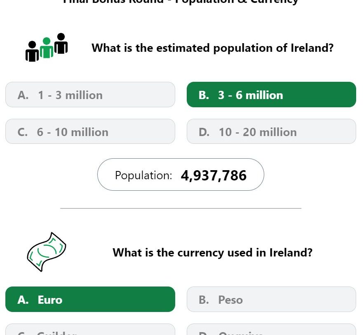The image size is (364, 335).
Task: Select answer D, 10 - 20 million
Action: coord(271,132)
